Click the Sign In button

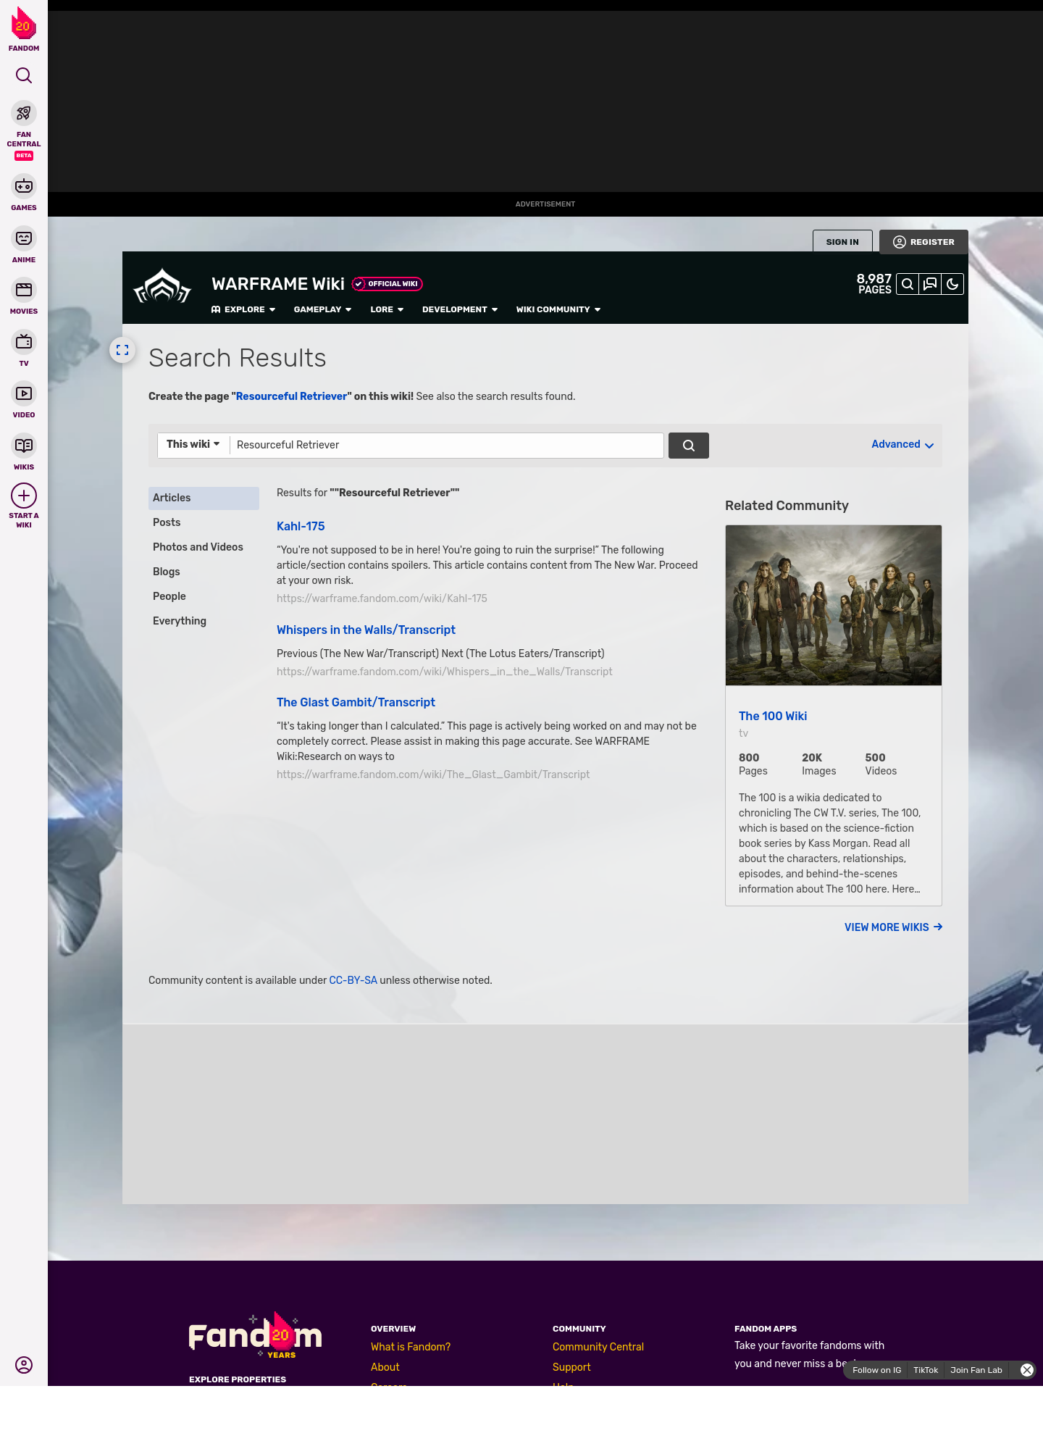[x=842, y=242]
